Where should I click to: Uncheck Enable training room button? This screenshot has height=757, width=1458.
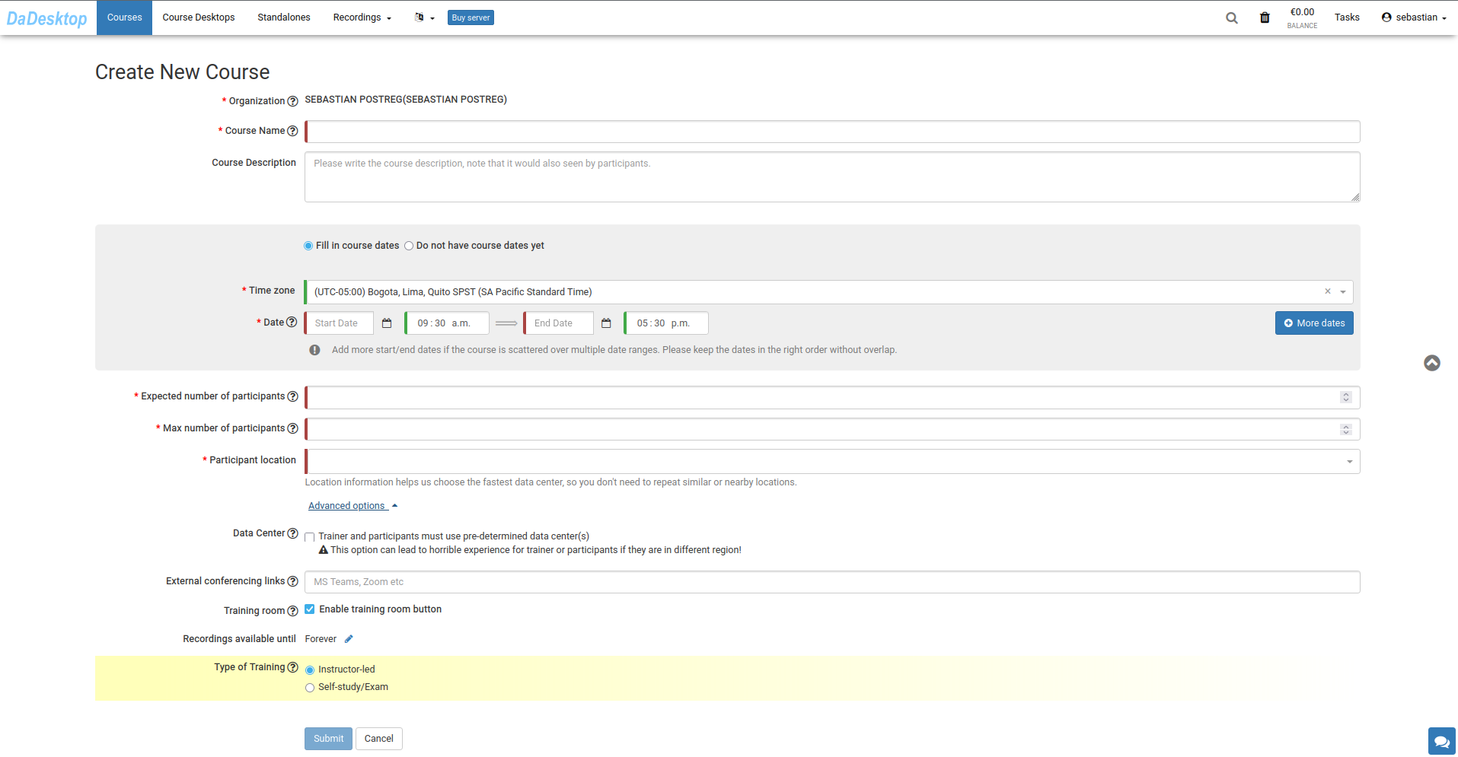tap(310, 609)
